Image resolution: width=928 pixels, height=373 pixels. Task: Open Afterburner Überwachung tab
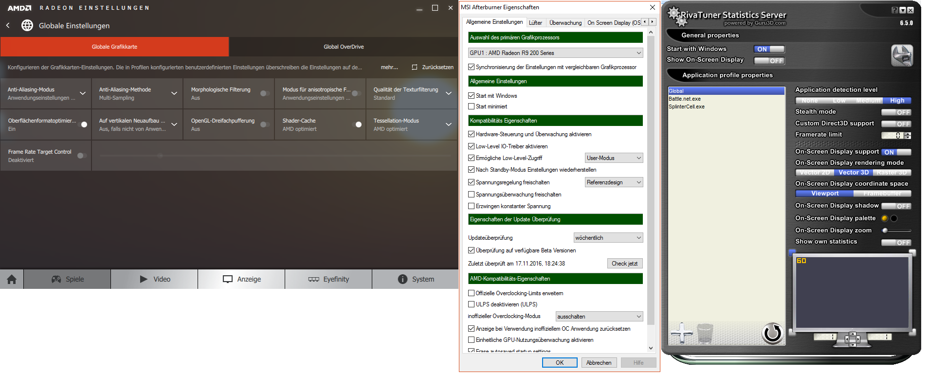[x=565, y=23]
